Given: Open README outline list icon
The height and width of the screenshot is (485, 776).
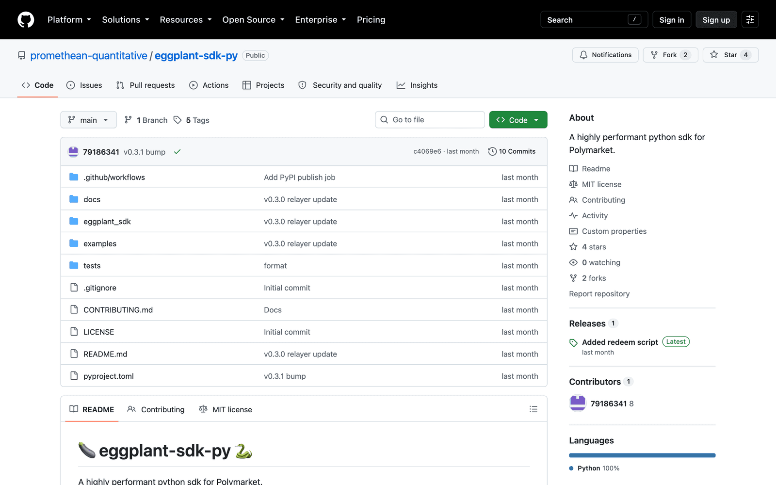Looking at the screenshot, I should (x=533, y=409).
